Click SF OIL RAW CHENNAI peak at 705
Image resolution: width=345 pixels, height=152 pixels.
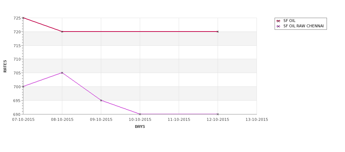pyautogui.click(x=62, y=73)
